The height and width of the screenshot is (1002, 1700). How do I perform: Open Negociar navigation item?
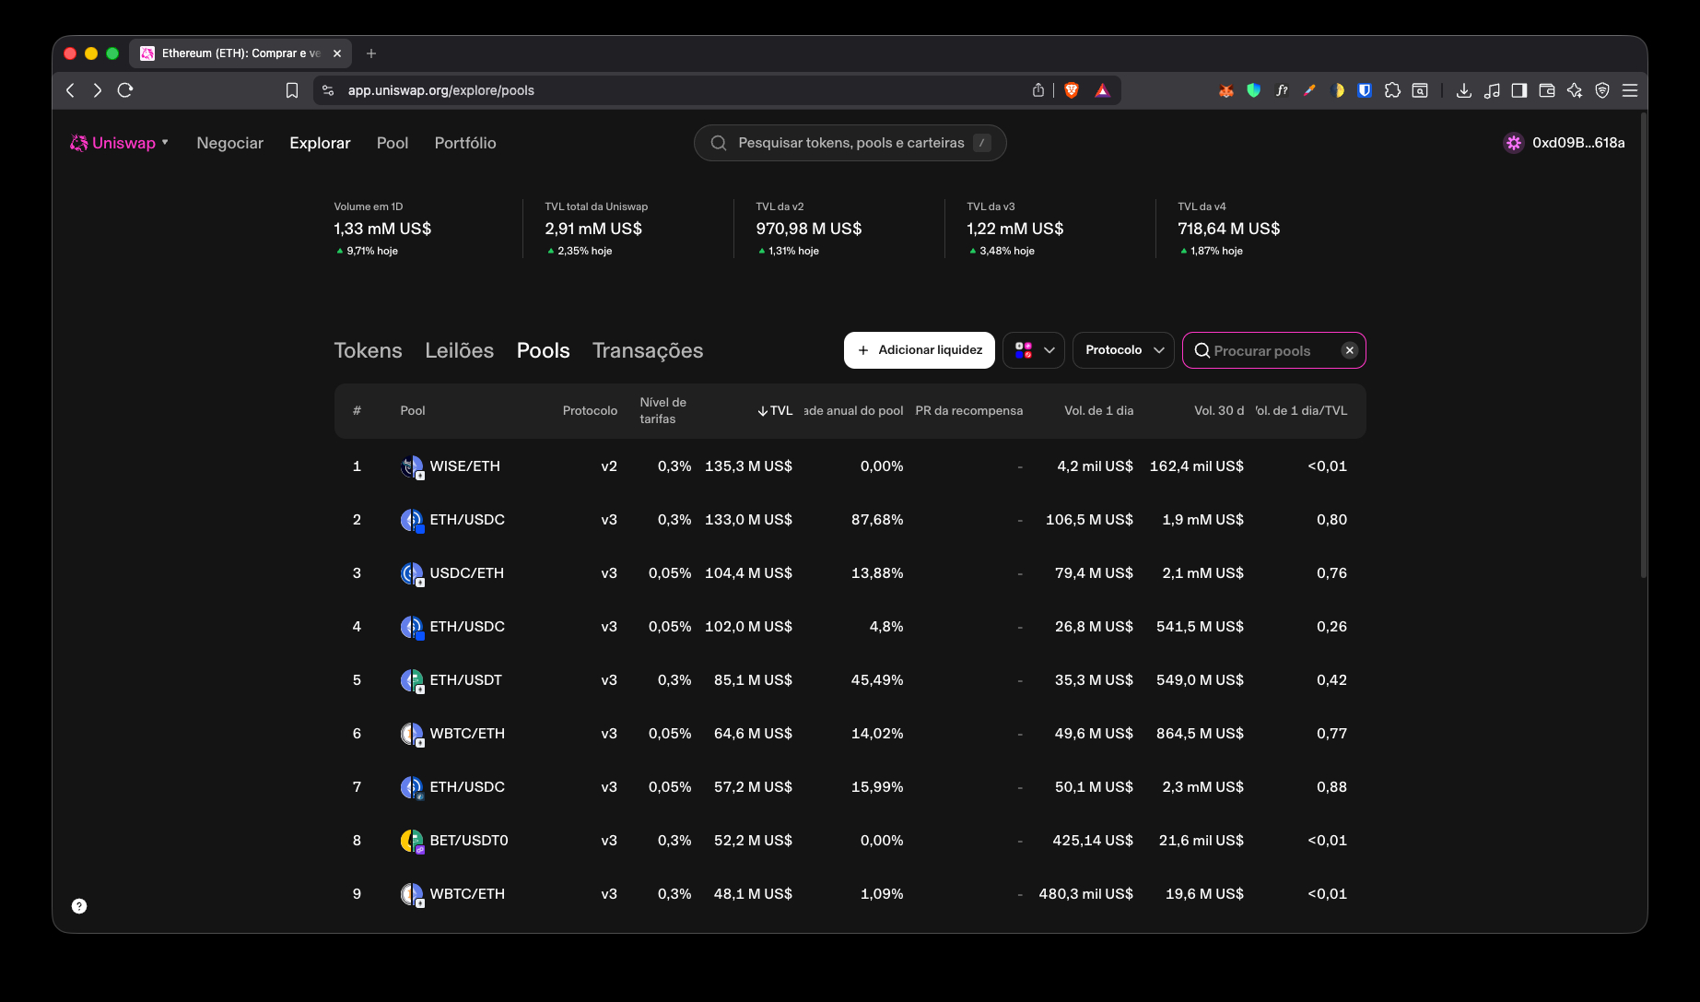230,143
